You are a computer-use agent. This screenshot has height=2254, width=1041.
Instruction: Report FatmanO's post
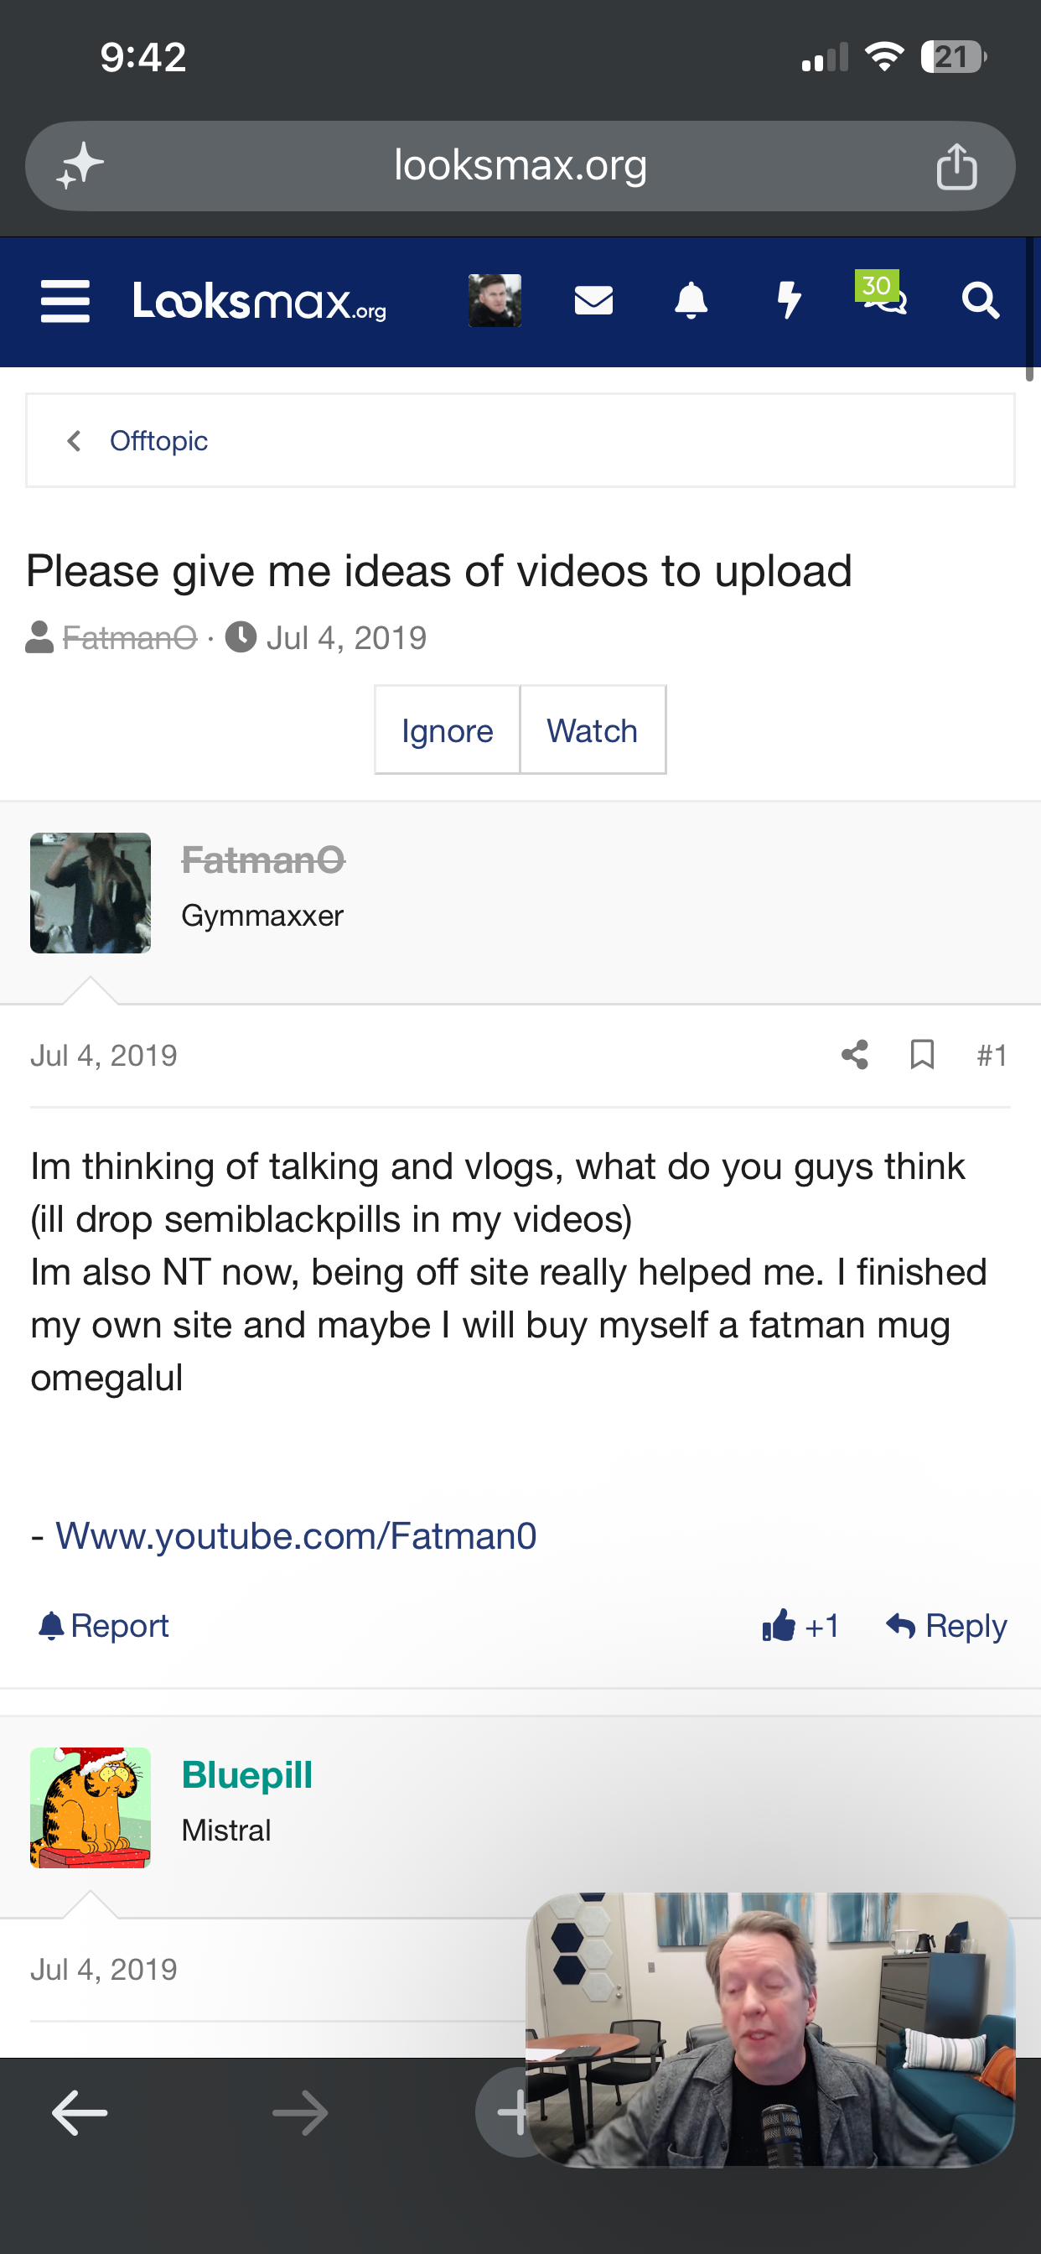coord(103,1626)
